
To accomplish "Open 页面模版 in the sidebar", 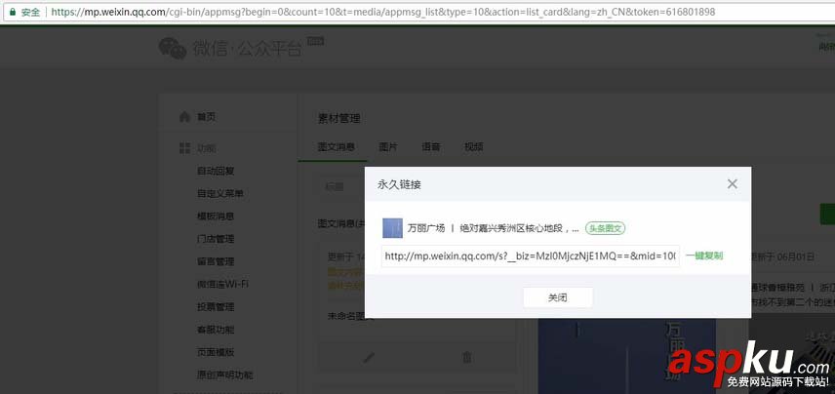I will (216, 352).
